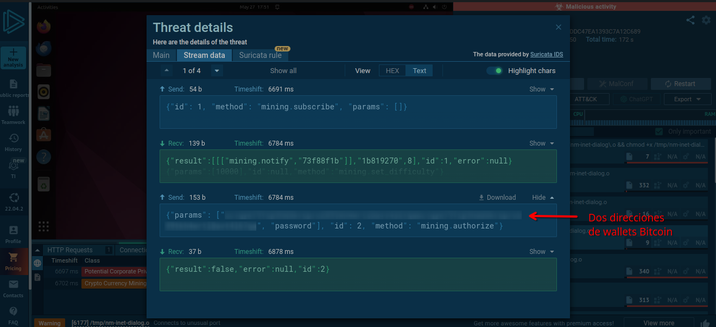
Task: Open the History section
Action: tap(13, 142)
